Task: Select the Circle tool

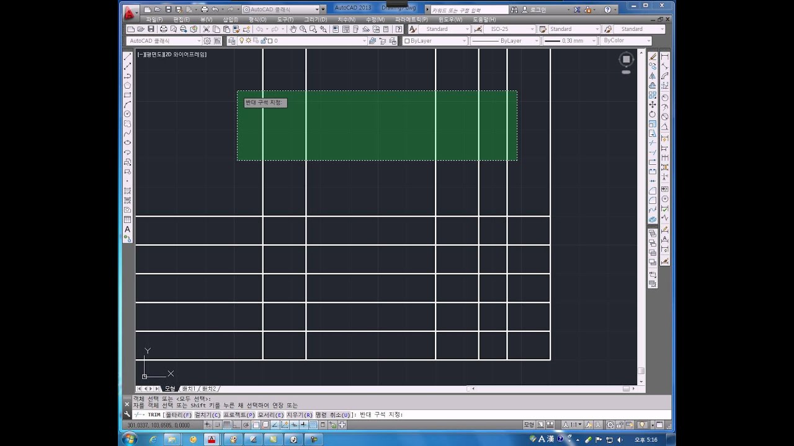Action: 128,114
